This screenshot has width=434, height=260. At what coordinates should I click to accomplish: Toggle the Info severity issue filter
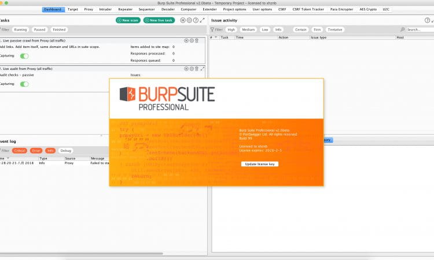pyautogui.click(x=278, y=29)
